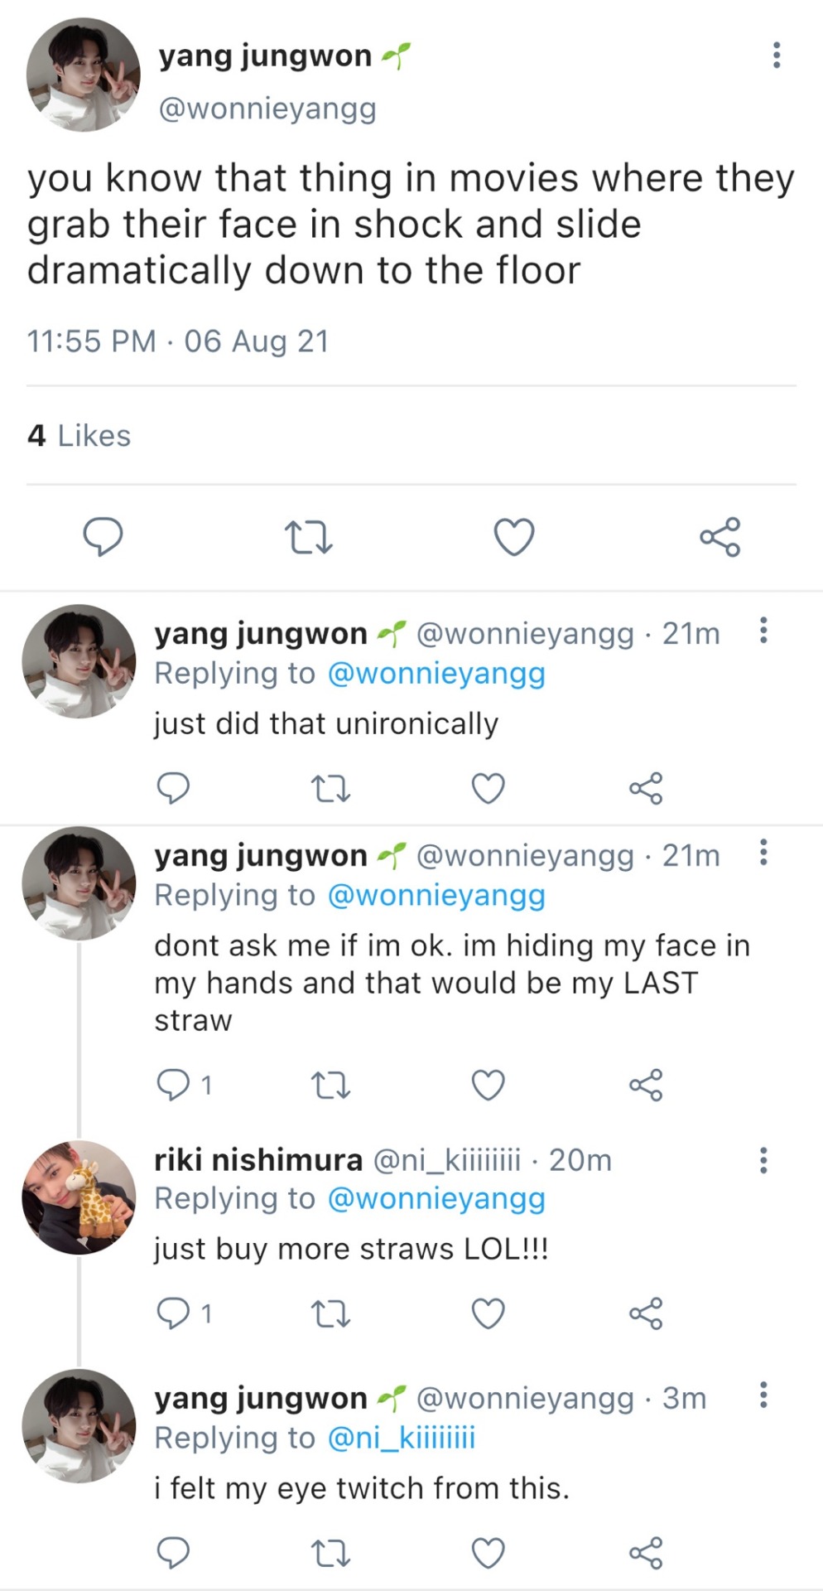Open options menu on "just did that unironically"
Screen dimensions: 823x1591
763,631
